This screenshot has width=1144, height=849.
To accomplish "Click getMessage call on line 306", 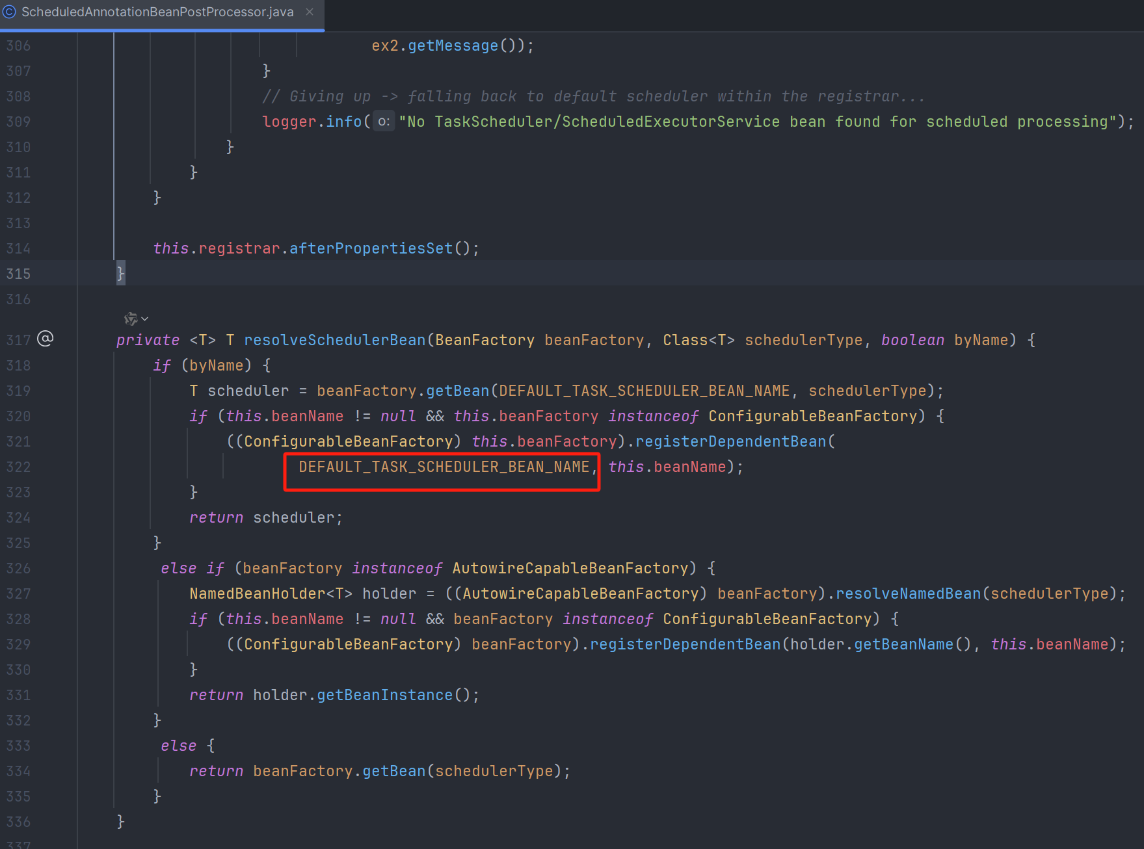I will click(453, 46).
